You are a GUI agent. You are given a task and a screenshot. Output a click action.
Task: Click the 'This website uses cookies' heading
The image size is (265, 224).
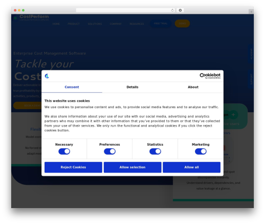pos(67,101)
